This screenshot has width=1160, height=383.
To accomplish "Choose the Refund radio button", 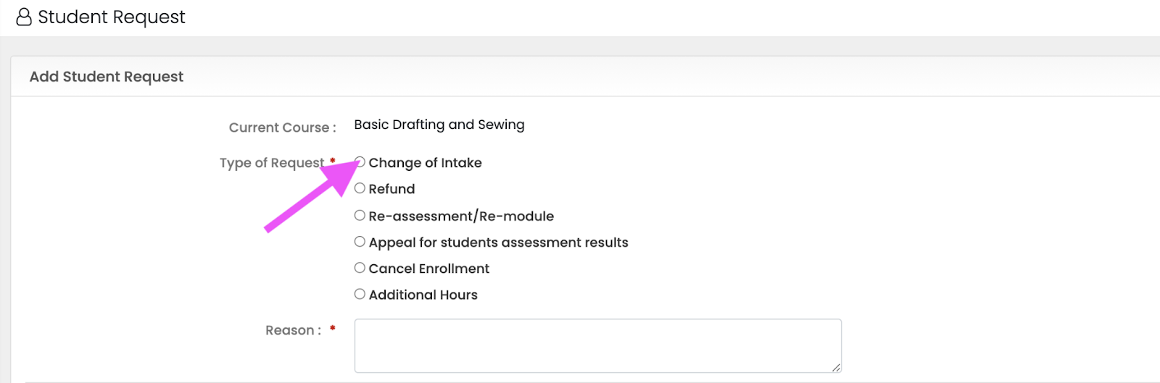I will coord(360,188).
